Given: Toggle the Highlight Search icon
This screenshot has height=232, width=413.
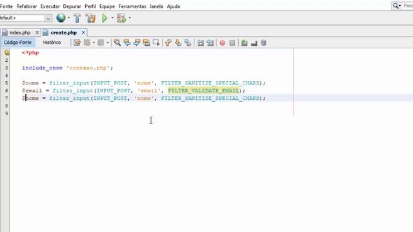Looking at the screenshot, I should [146, 43].
